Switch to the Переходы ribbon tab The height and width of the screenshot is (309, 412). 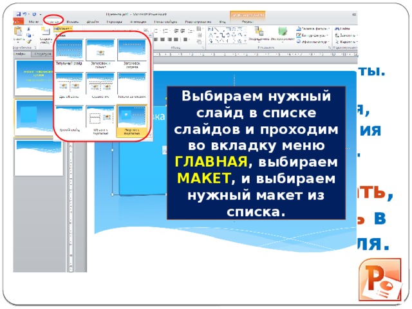pyautogui.click(x=115, y=22)
